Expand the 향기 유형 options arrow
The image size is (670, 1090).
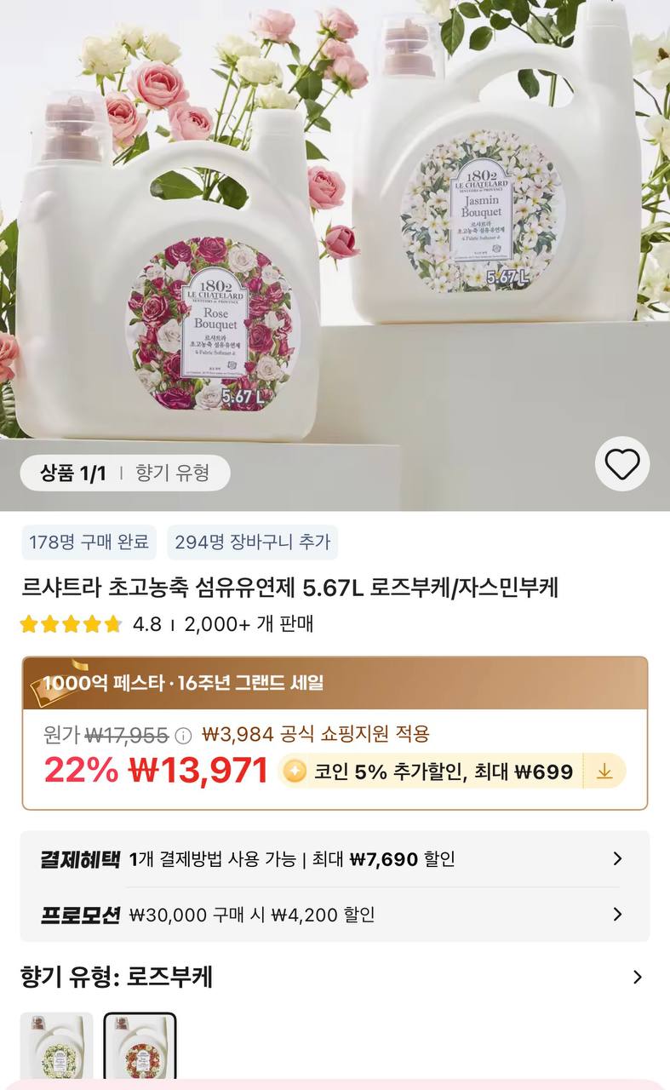(637, 977)
